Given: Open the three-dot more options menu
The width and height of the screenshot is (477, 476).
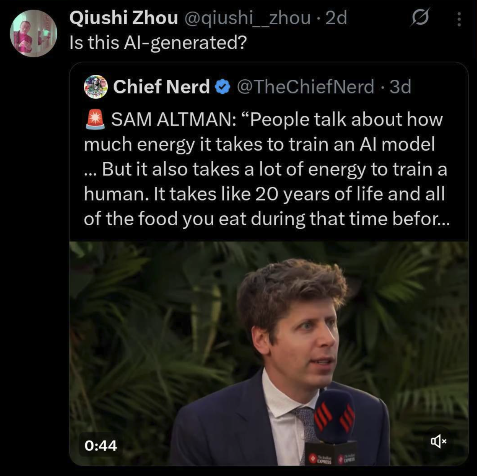Looking at the screenshot, I should [459, 19].
